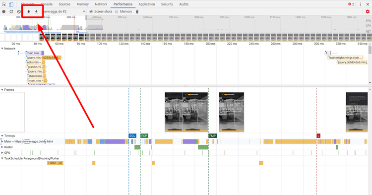Collapse the Network section
The width and height of the screenshot is (372, 195).
[2, 49]
